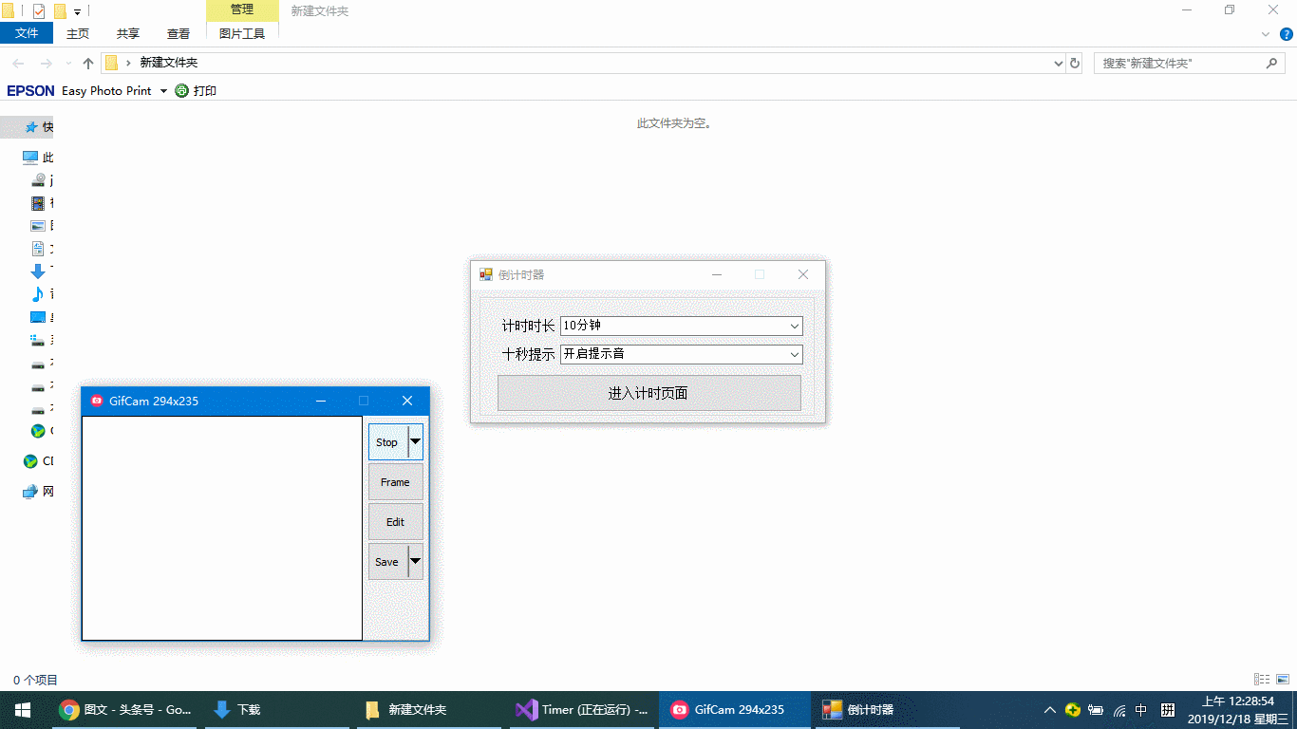
Task: Toggle Chinese input via the 中 indicator
Action: (1141, 709)
